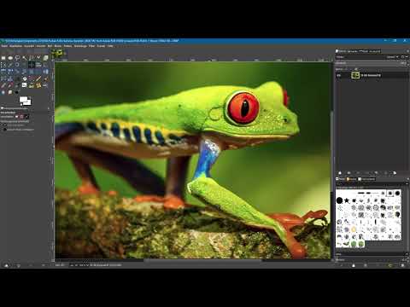This screenshot has width=410, height=307.
Task: Select the Heal bandage tool
Action: [x=38, y=85]
